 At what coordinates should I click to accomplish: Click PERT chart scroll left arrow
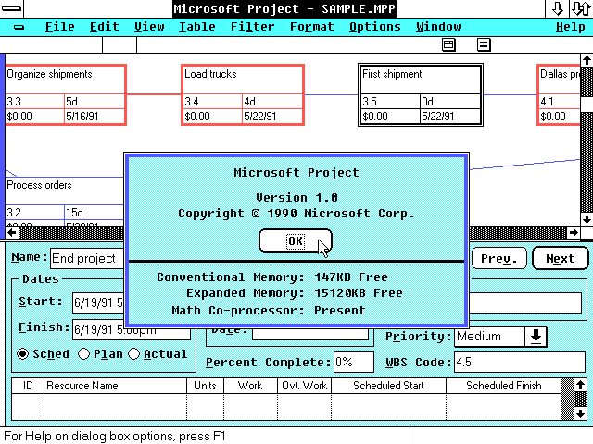click(x=12, y=232)
